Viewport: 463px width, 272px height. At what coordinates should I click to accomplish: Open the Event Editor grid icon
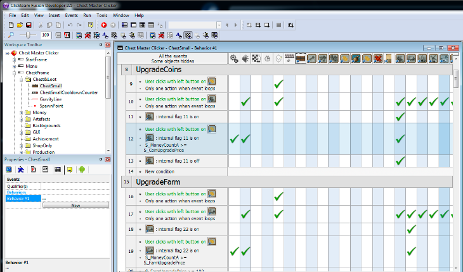(142, 25)
